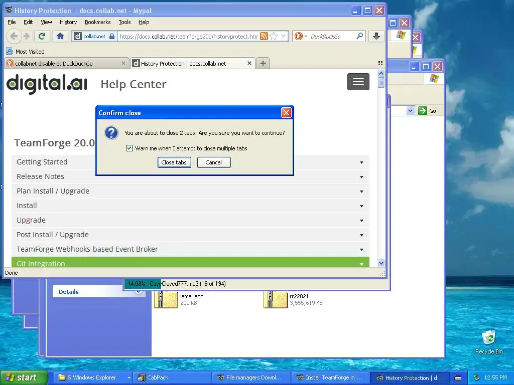Open the File menu
The height and width of the screenshot is (385, 514).
(x=12, y=22)
